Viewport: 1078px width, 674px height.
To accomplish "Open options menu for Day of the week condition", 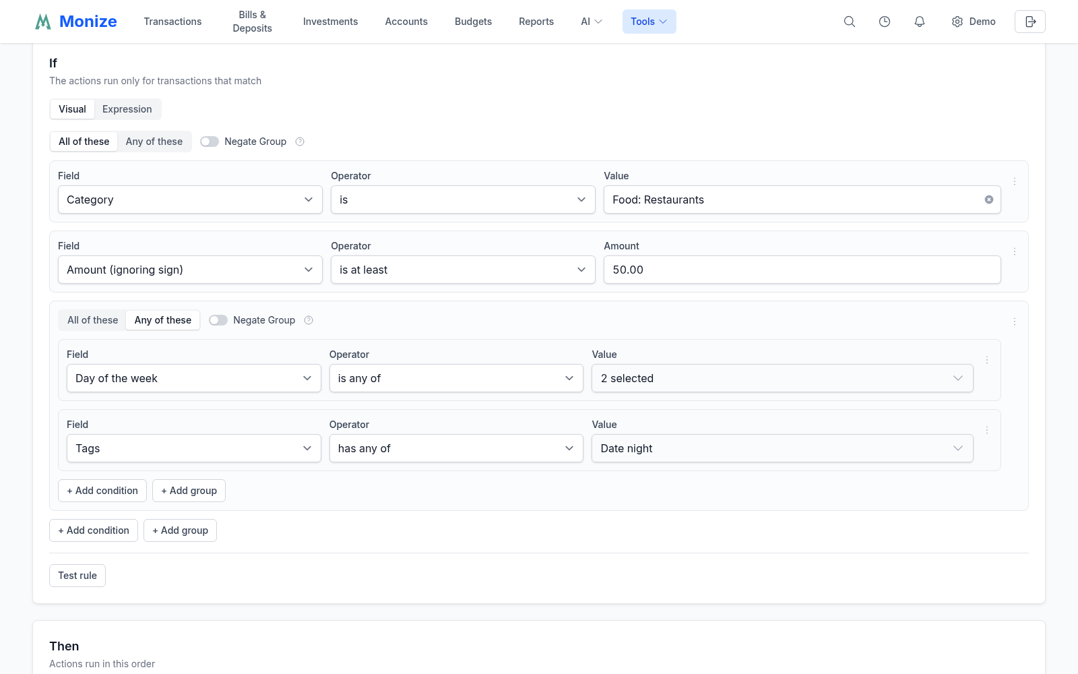I will pos(987,360).
